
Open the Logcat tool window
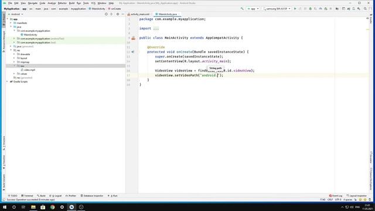(x=56, y=196)
